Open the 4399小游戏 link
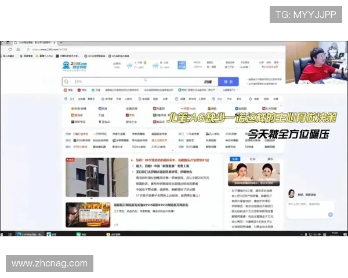The height and width of the screenshot is (278, 348). coord(80,147)
